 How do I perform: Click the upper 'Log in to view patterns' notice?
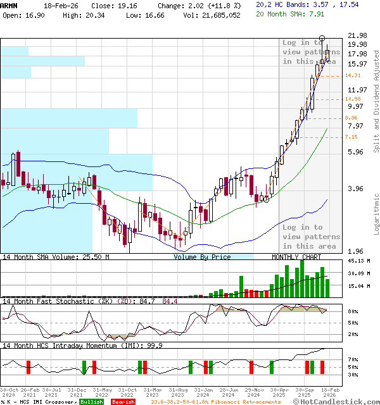[311, 52]
